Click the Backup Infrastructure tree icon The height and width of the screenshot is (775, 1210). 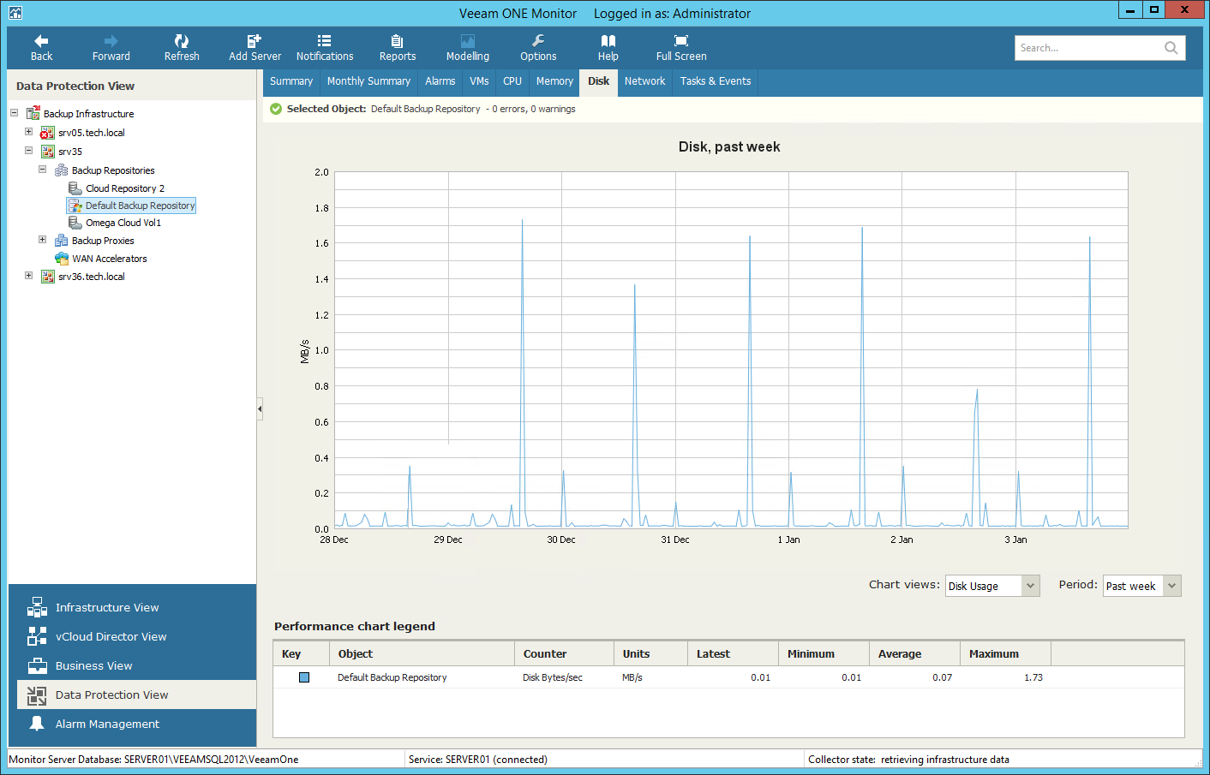point(33,113)
